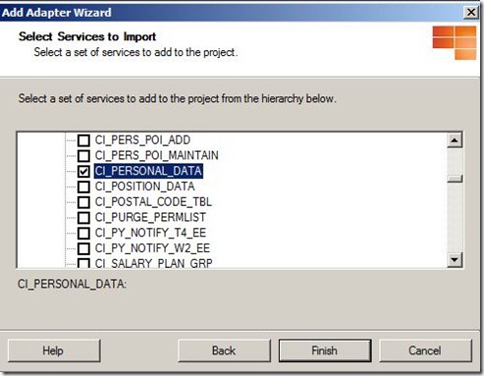The image size is (484, 376).
Task: Tick the CI_POSTAL_CODE_TBL checkbox
Action: 83,202
